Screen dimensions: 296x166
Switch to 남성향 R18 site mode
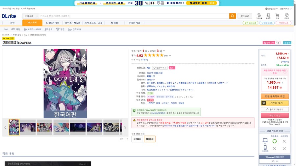[267, 23]
